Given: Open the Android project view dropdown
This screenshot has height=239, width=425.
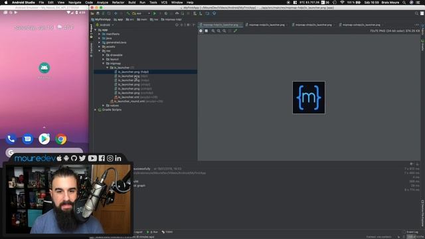Looking at the screenshot, I should (x=105, y=25).
